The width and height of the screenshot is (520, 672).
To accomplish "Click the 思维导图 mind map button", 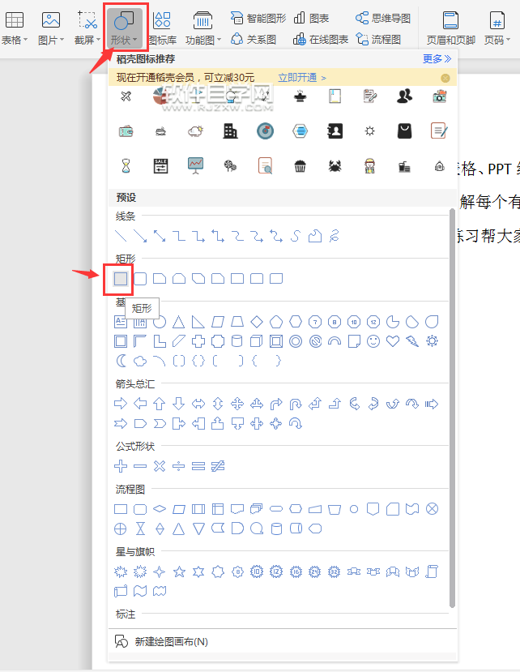I will click(x=383, y=18).
